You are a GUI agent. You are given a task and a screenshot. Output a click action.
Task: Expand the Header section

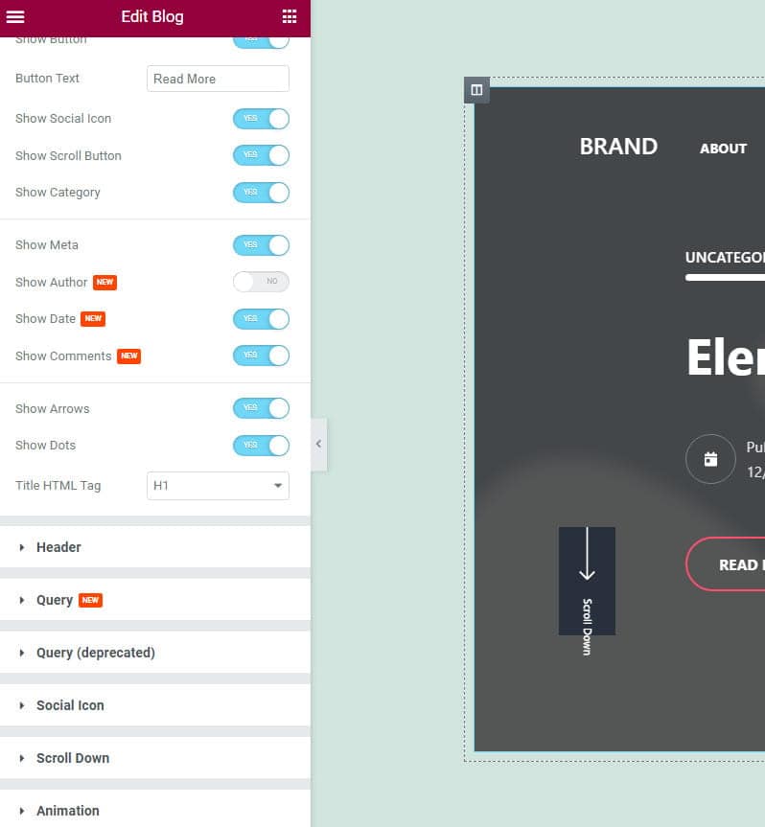[155, 547]
